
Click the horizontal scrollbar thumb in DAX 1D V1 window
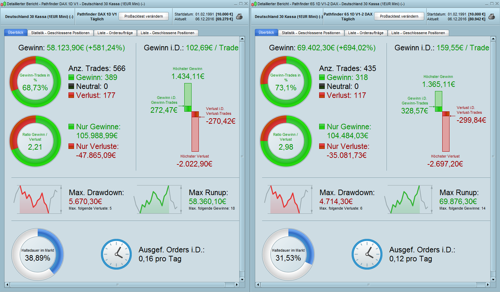[x=118, y=285]
